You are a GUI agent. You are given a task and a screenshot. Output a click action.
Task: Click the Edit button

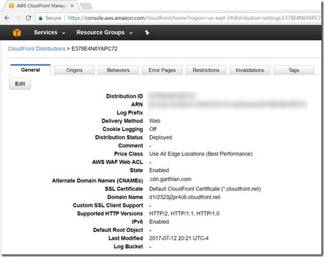(20, 84)
